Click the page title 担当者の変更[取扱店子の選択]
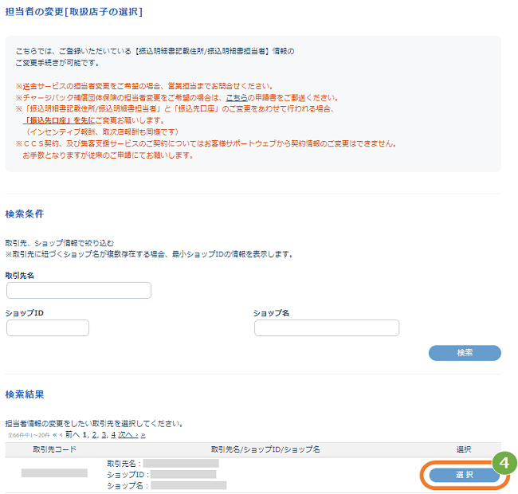Viewport: 518px width, 494px height. pos(73,12)
